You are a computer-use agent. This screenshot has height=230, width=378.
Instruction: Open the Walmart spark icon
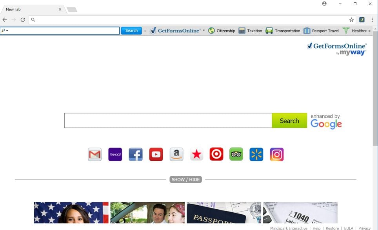point(256,155)
